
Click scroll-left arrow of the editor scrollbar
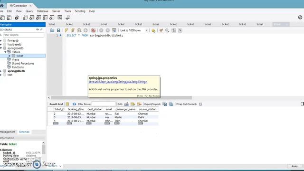(x=49, y=98)
